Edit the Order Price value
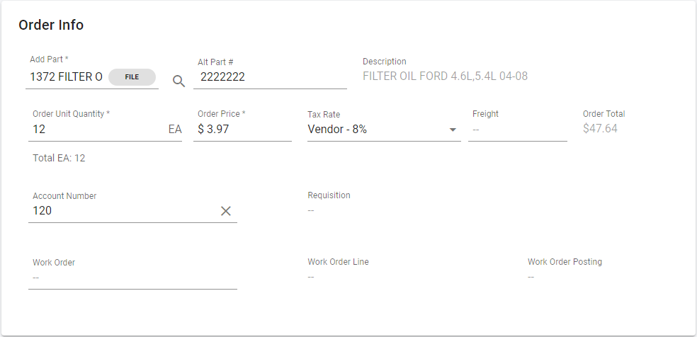 (x=242, y=130)
